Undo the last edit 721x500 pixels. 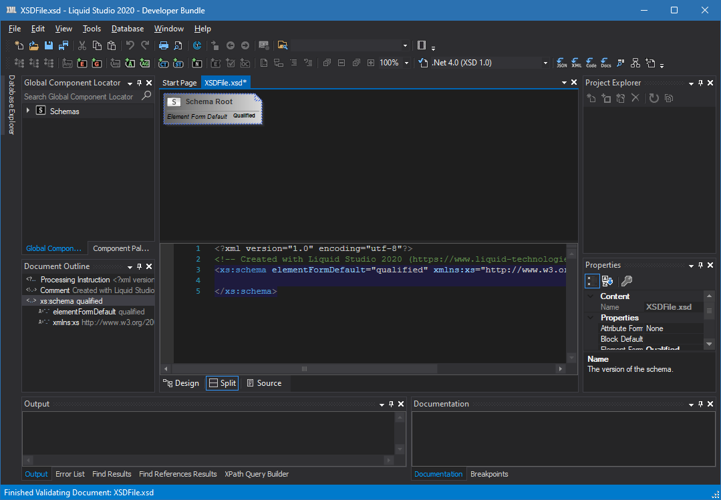(130, 45)
